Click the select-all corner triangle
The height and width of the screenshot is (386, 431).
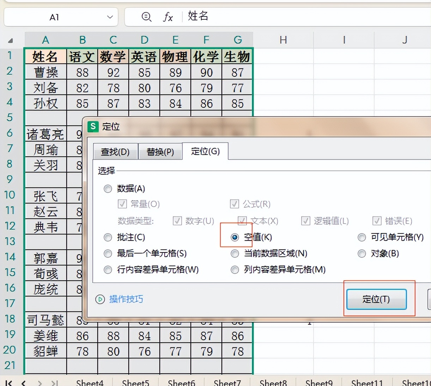10,41
